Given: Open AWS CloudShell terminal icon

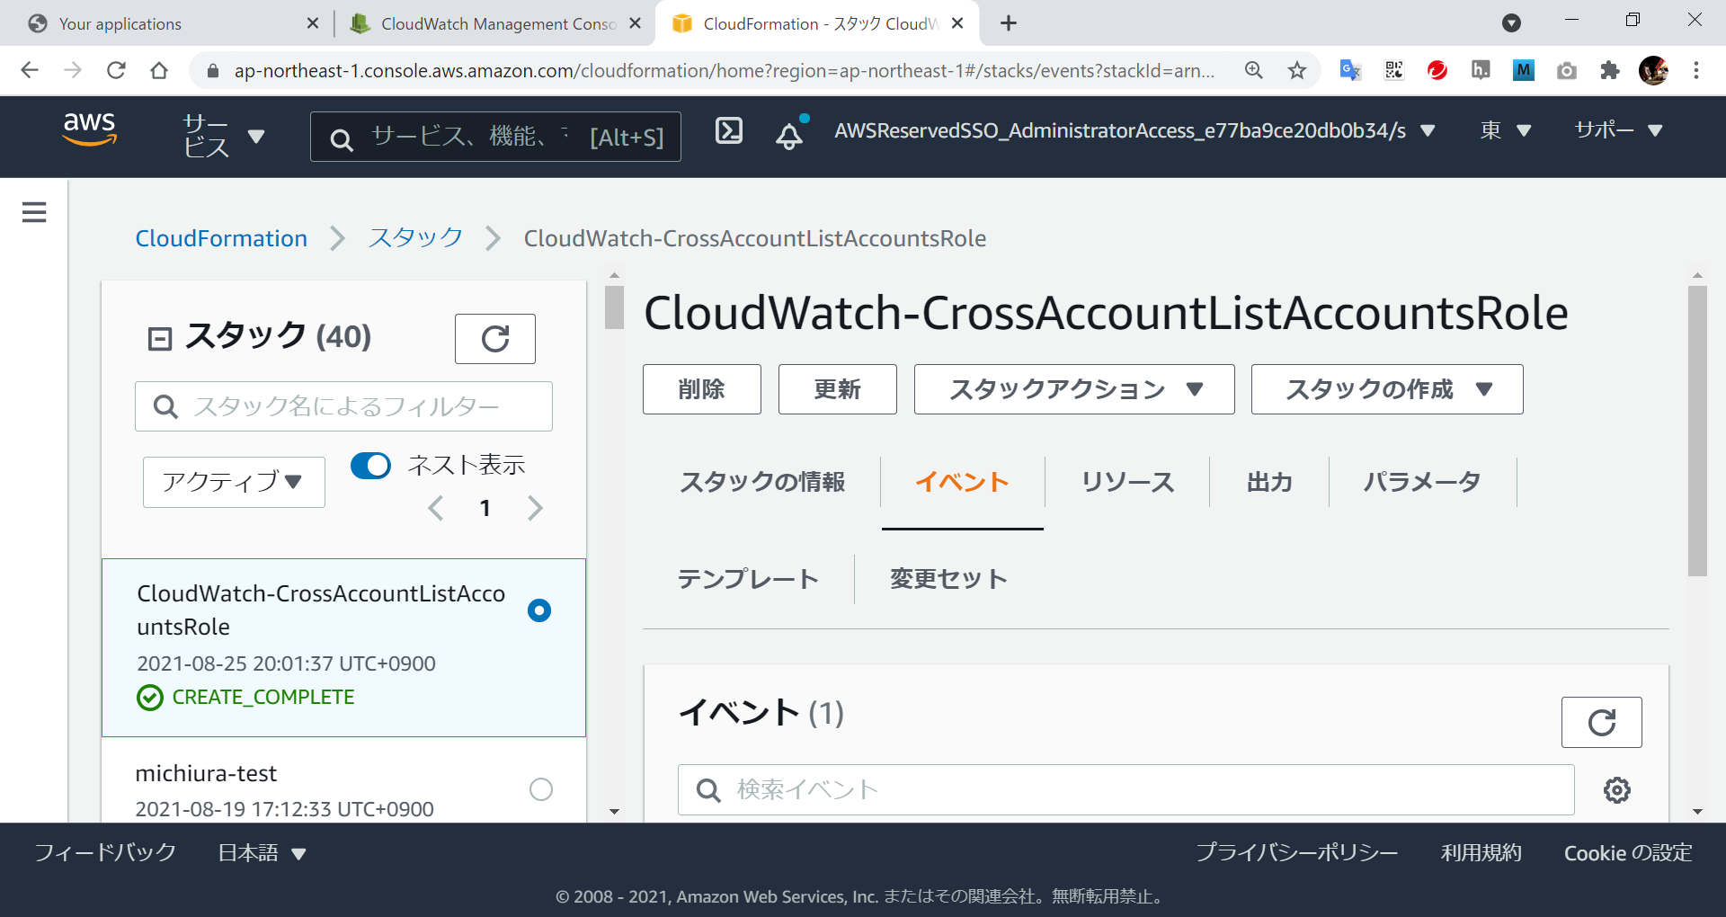Looking at the screenshot, I should click(x=728, y=131).
